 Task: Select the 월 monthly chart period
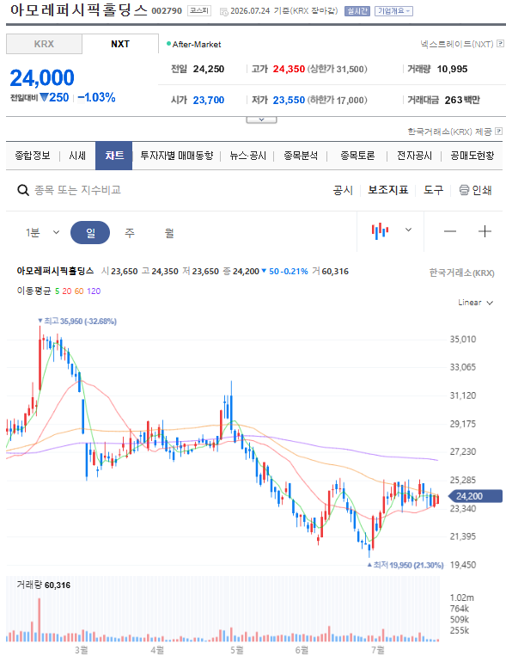(169, 233)
